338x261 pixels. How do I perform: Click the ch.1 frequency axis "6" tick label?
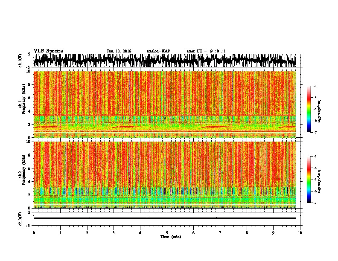29,98
